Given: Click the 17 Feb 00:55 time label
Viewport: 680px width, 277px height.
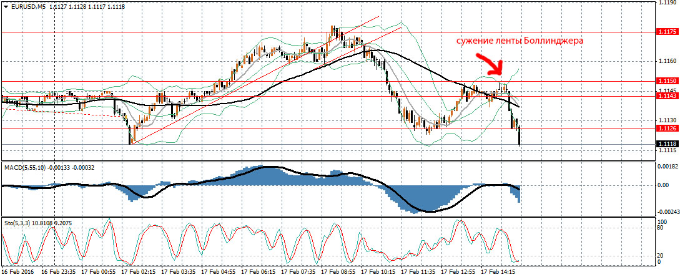Looking at the screenshot, I should pos(97,272).
